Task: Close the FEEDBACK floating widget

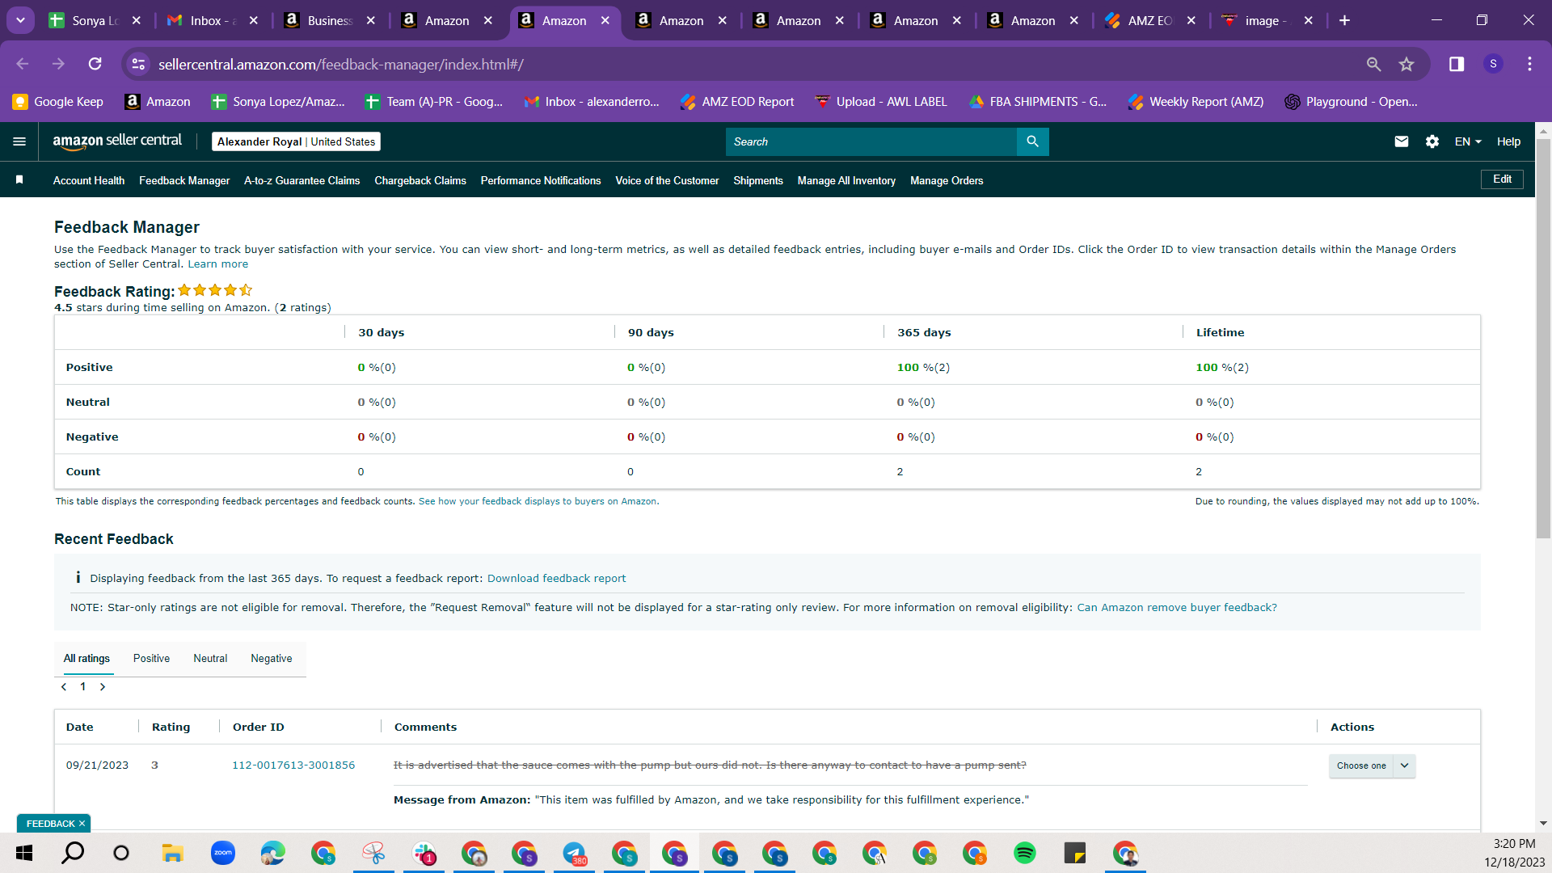Action: pos(82,824)
